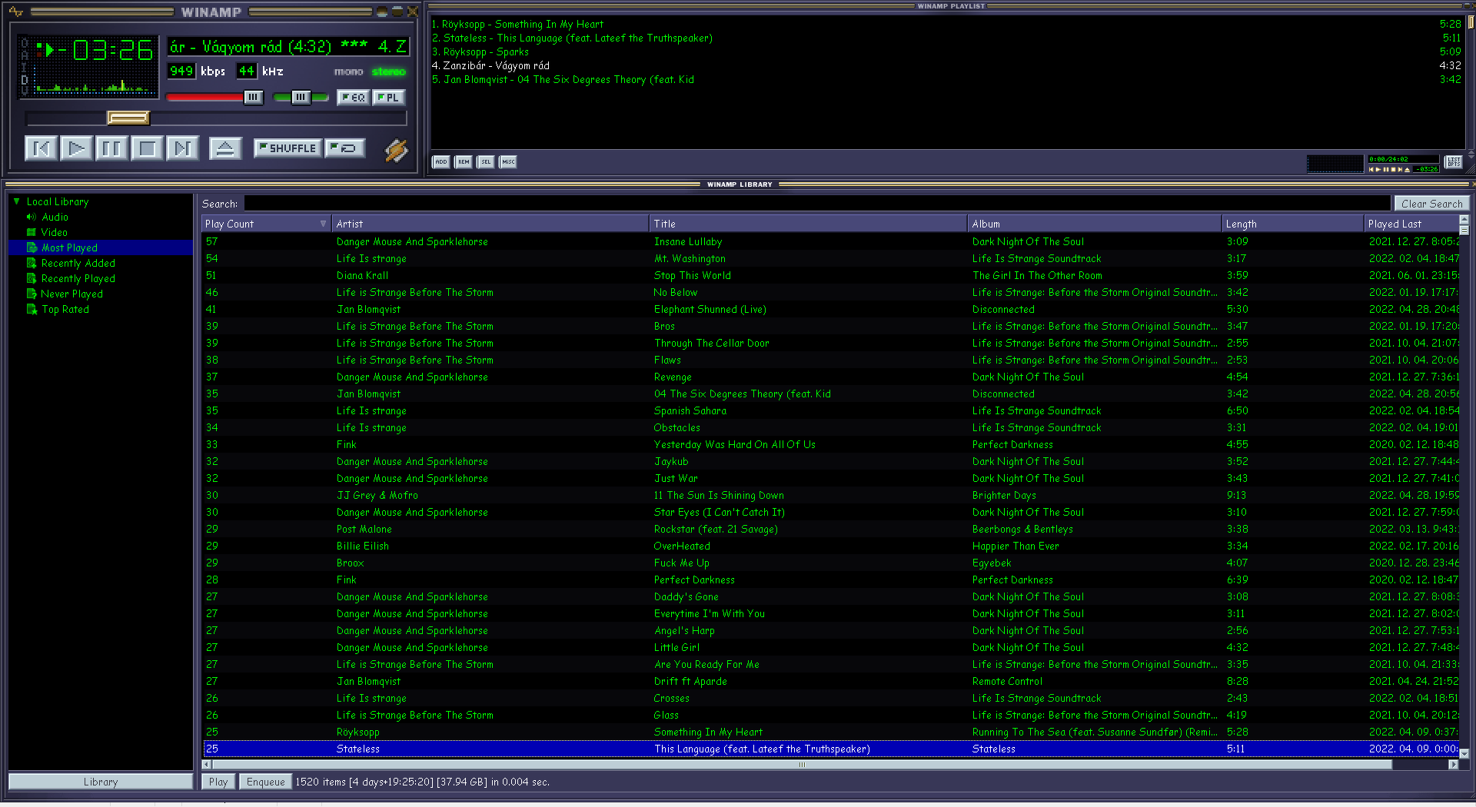
Task: Collapse the Local Library tree node
Action: (17, 201)
